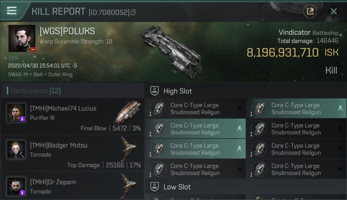Viewport: 347px width, 200px height.
Task: Select first left-column railgun with X mark
Action: (x=195, y=109)
